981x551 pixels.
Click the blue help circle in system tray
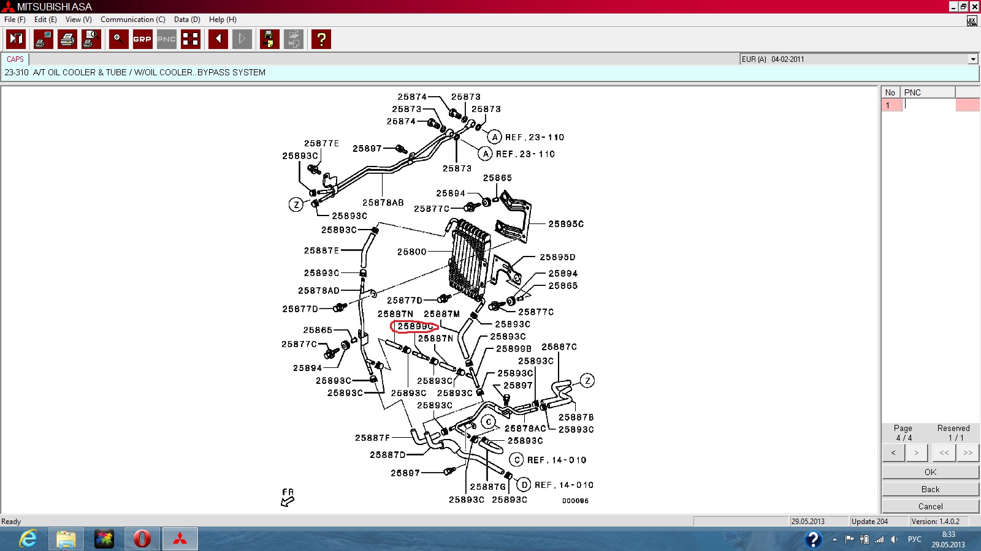point(813,539)
